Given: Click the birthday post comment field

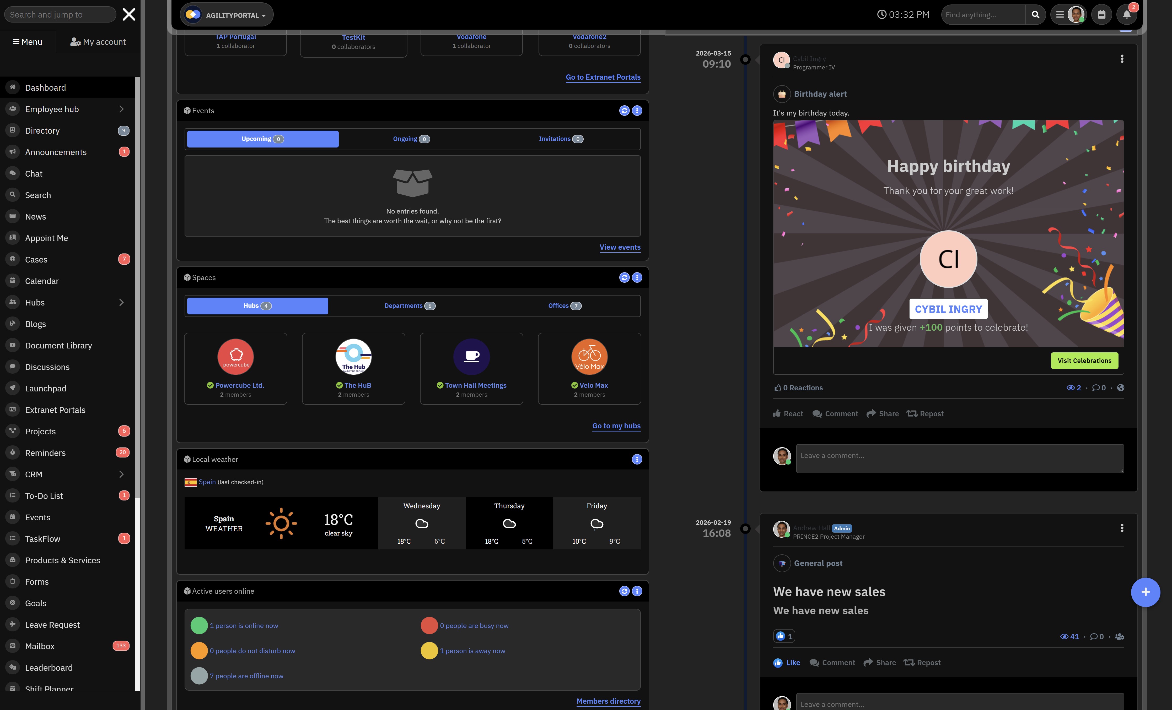Looking at the screenshot, I should click(959, 458).
